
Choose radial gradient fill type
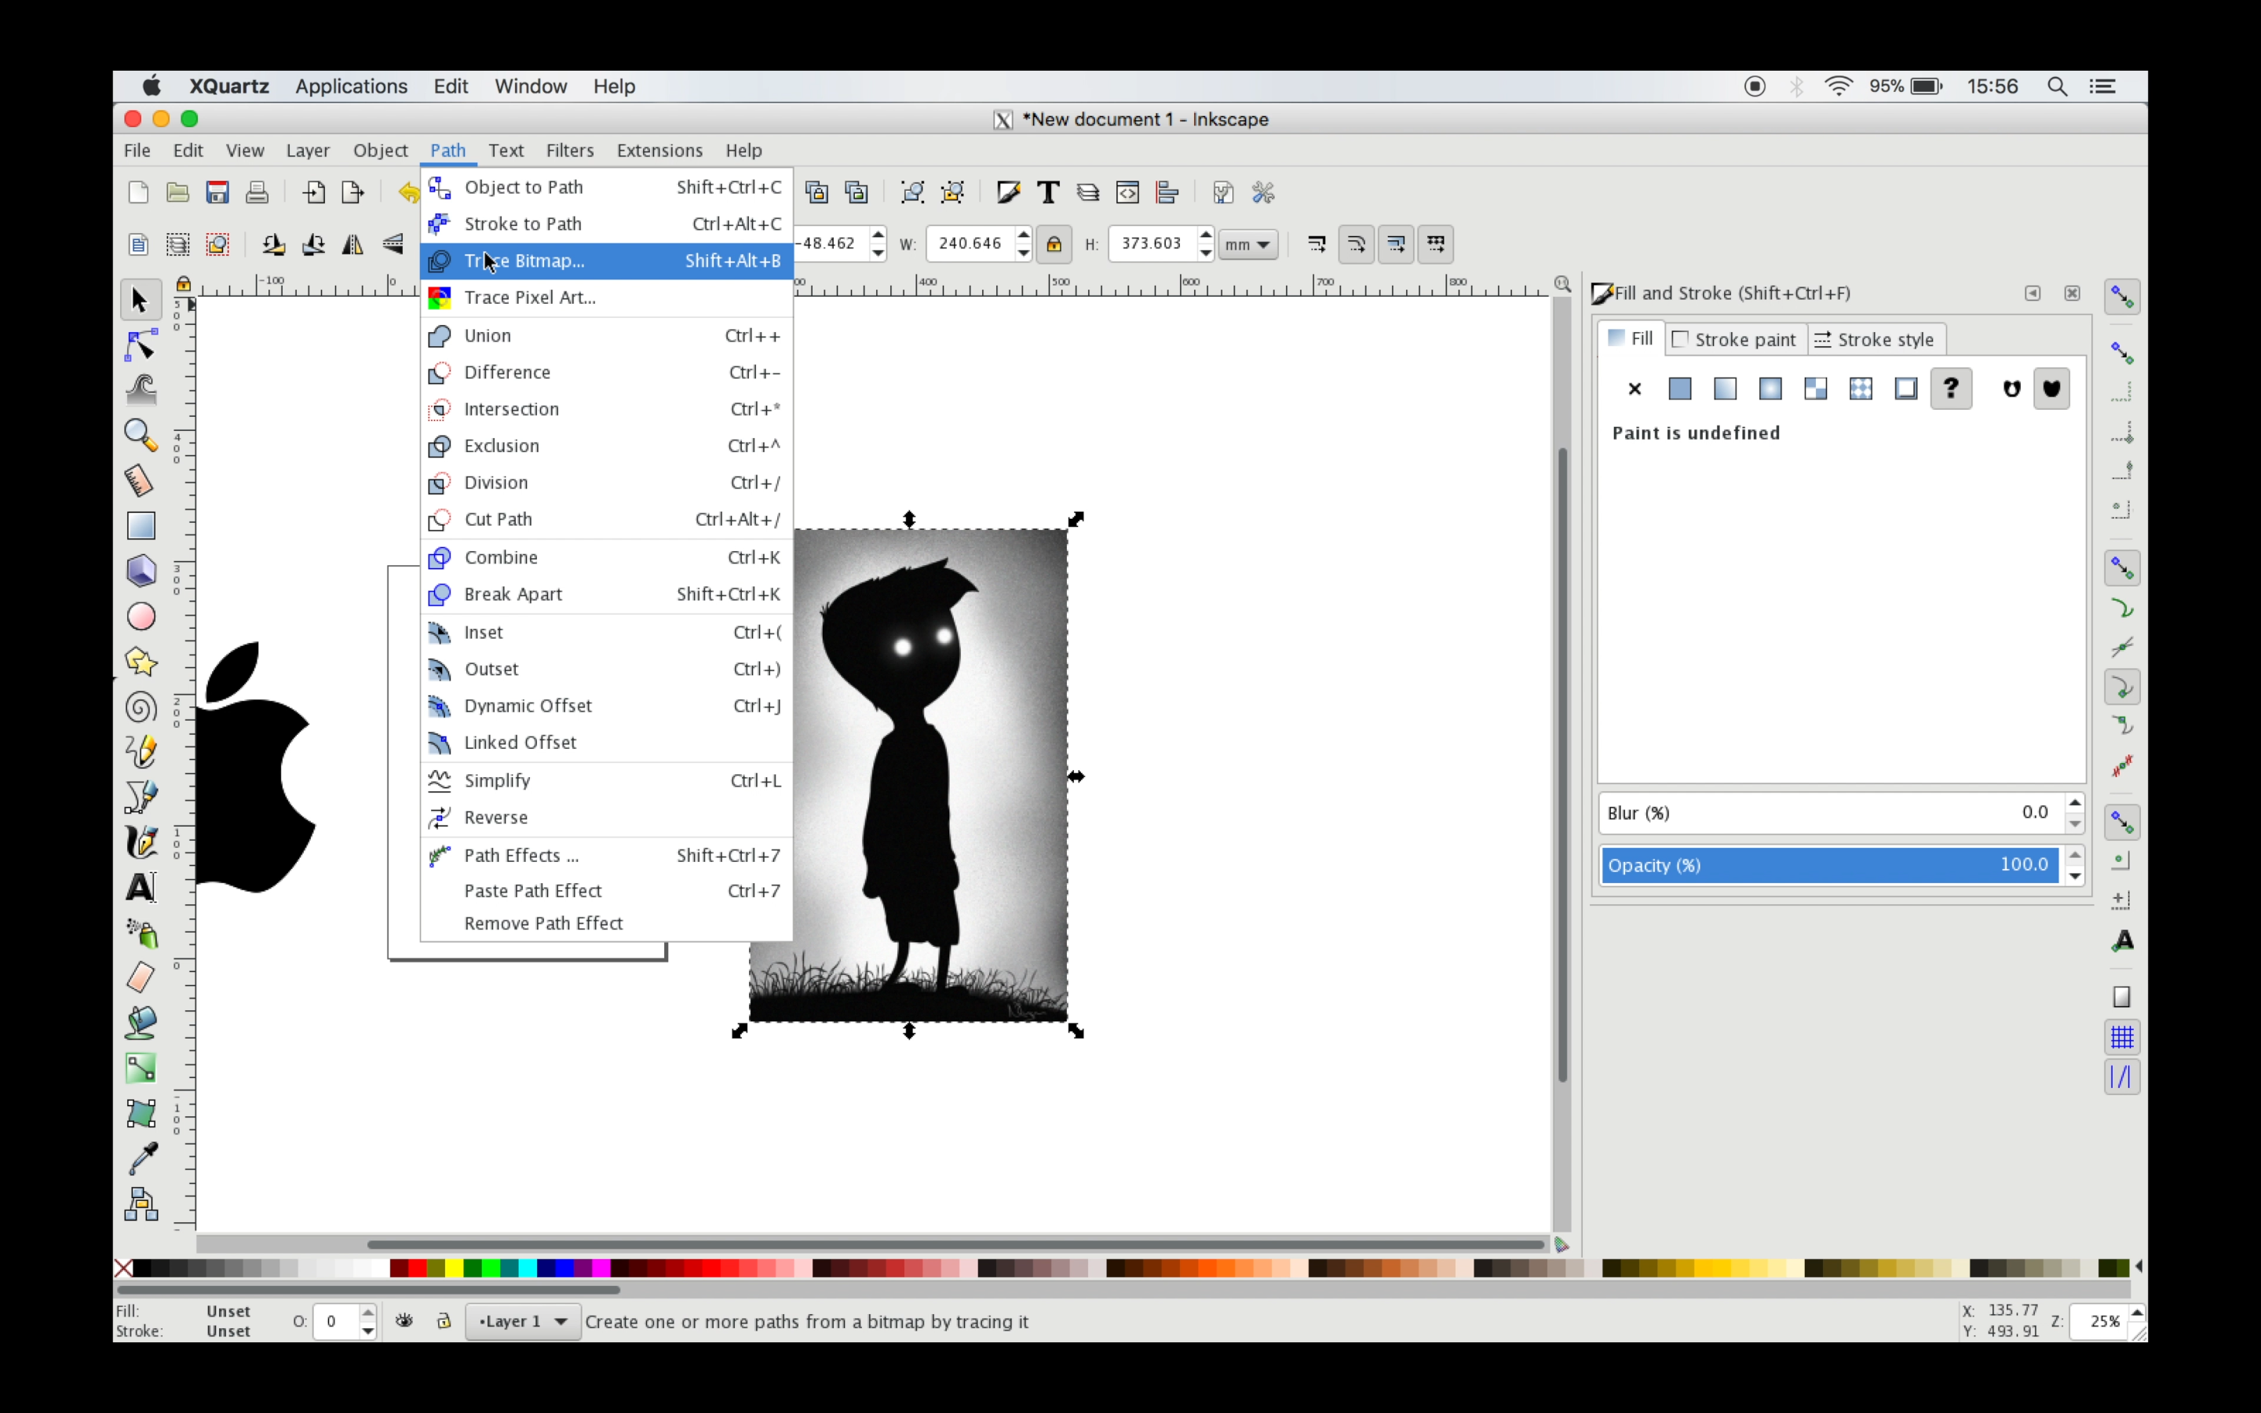click(x=1770, y=389)
